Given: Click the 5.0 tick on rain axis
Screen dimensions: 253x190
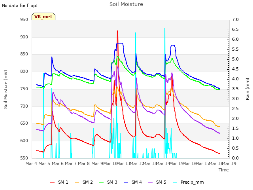Looking at the screenshot, I should click(236, 59).
